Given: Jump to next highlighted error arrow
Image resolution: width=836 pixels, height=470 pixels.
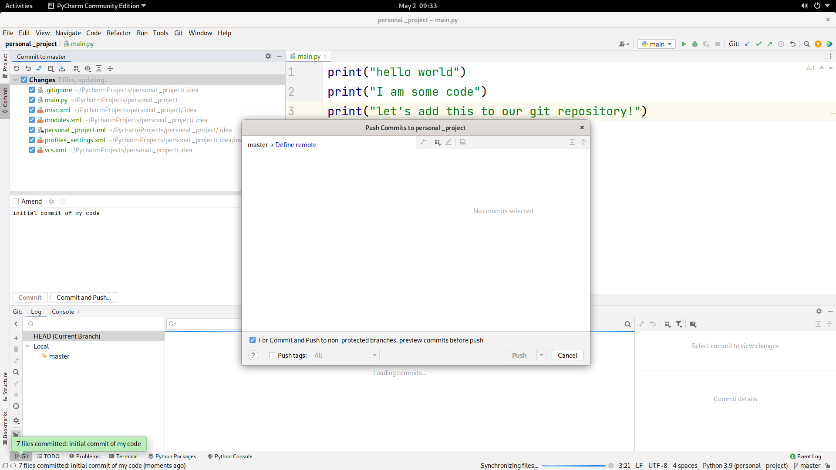Looking at the screenshot, I should 831,68.
